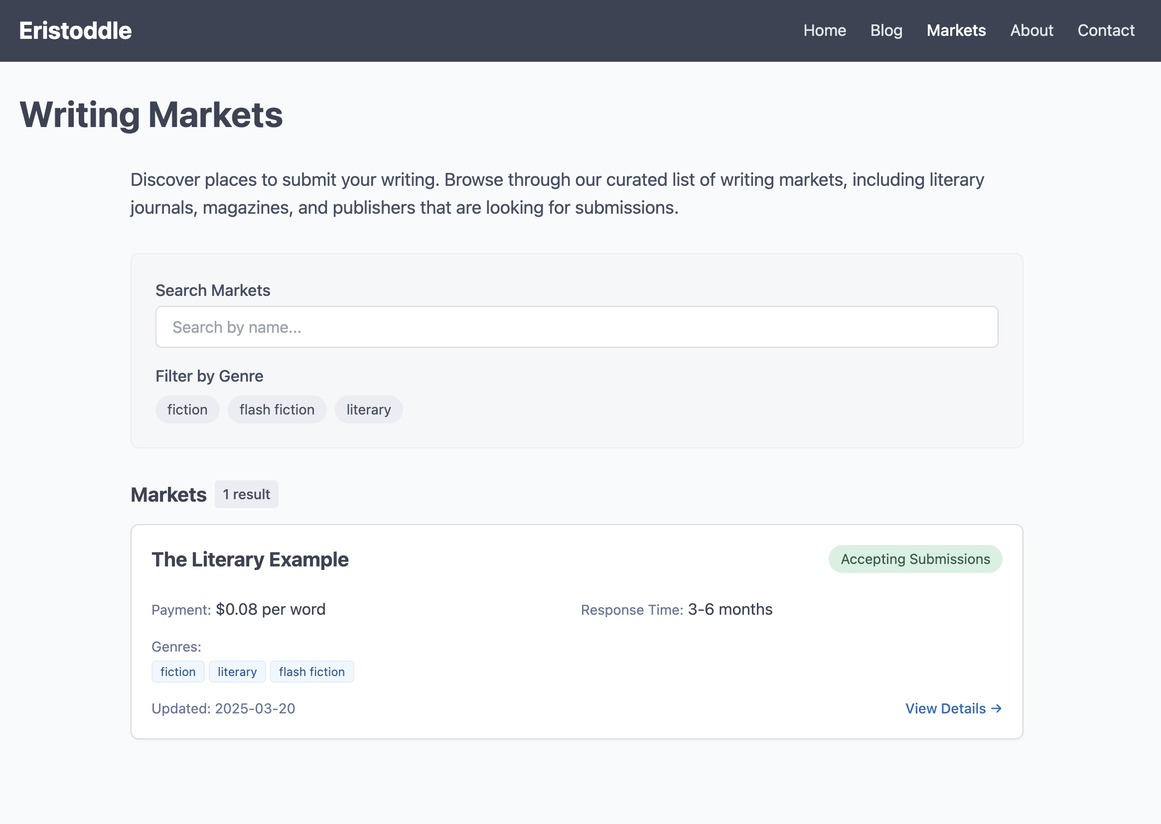The width and height of the screenshot is (1161, 824).
Task: Click the fiction tag in market card
Action: [177, 672]
